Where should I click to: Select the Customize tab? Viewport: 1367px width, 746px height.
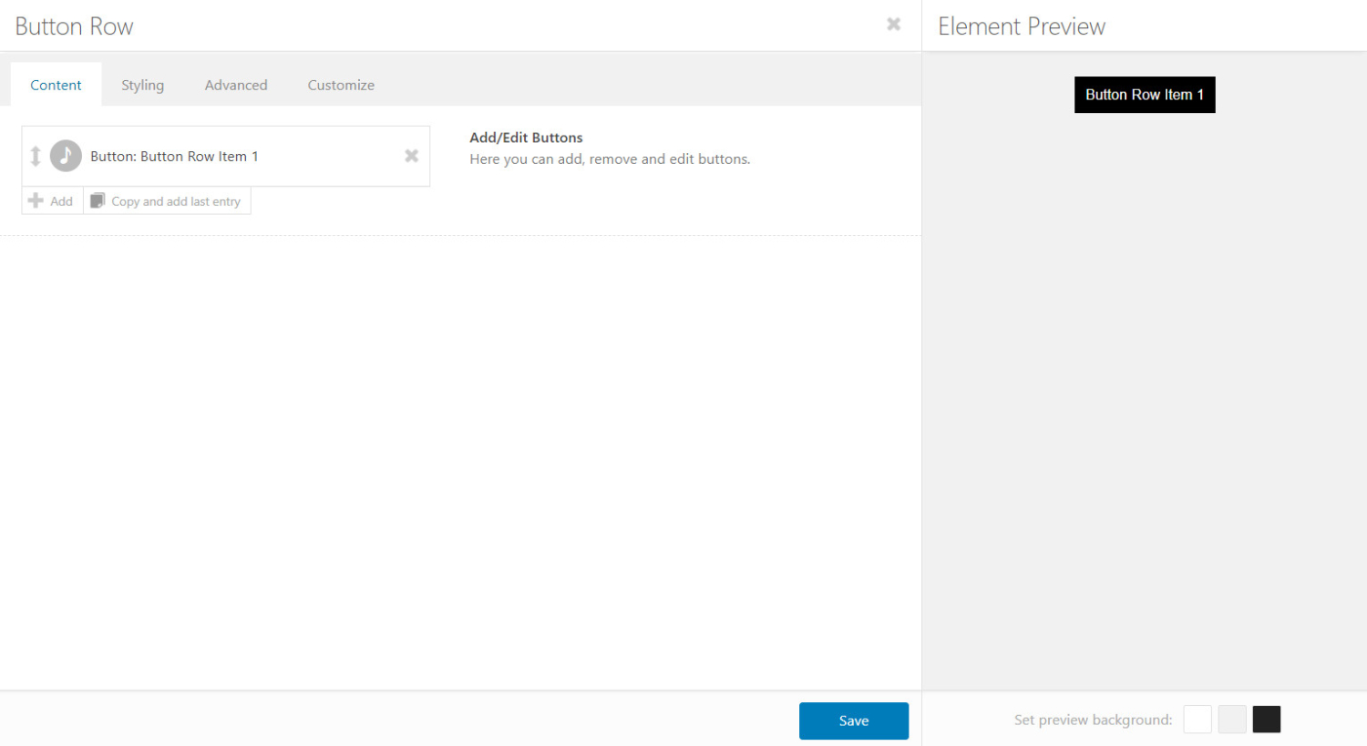coord(341,85)
